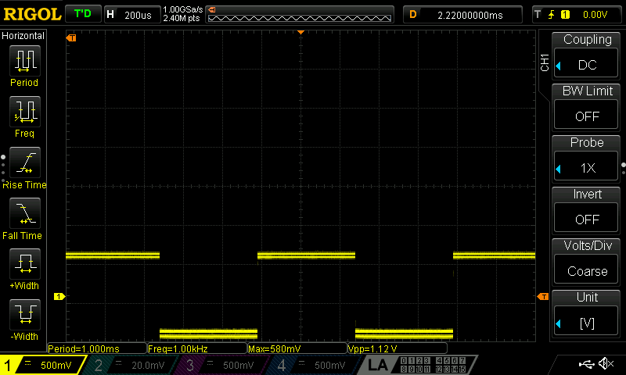The height and width of the screenshot is (375, 626).
Task: Click the H horizontal scale label
Action: 110,15
